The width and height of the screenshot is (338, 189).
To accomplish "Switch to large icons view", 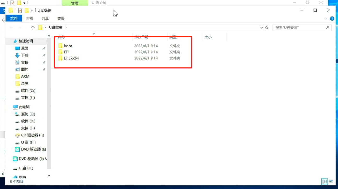I will point(331,181).
